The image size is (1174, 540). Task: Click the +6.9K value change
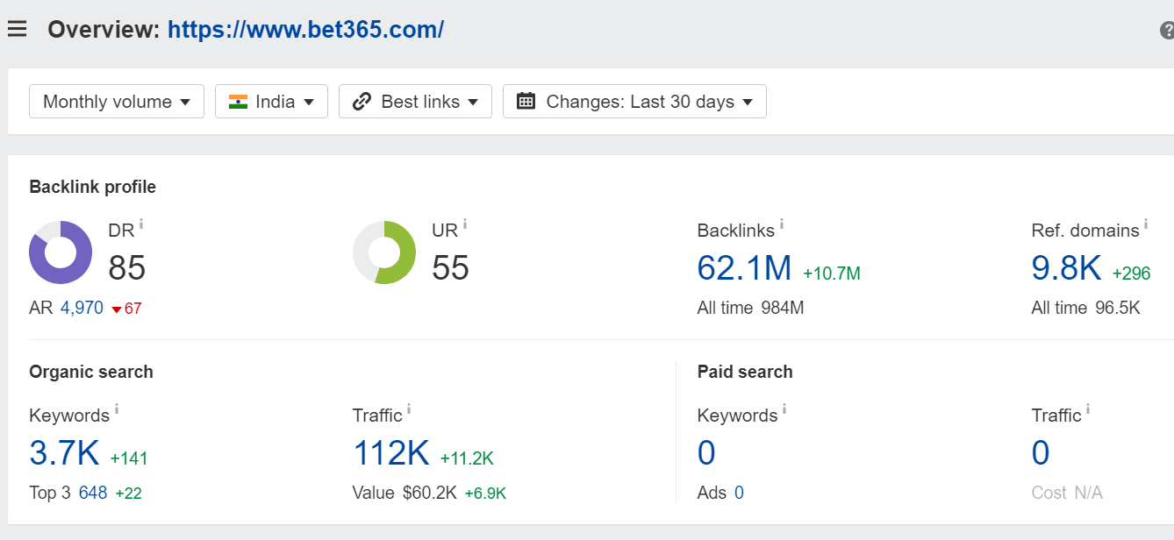coord(485,494)
